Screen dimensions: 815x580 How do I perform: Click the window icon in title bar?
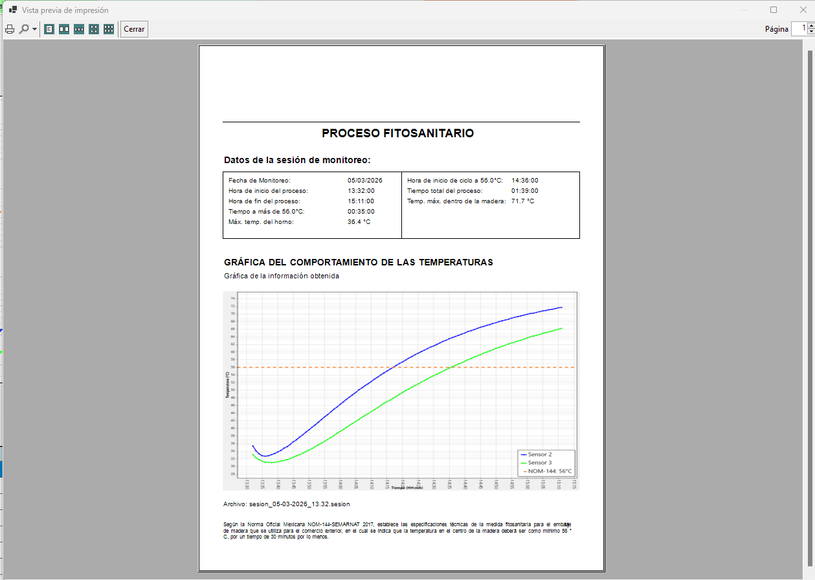pos(12,10)
